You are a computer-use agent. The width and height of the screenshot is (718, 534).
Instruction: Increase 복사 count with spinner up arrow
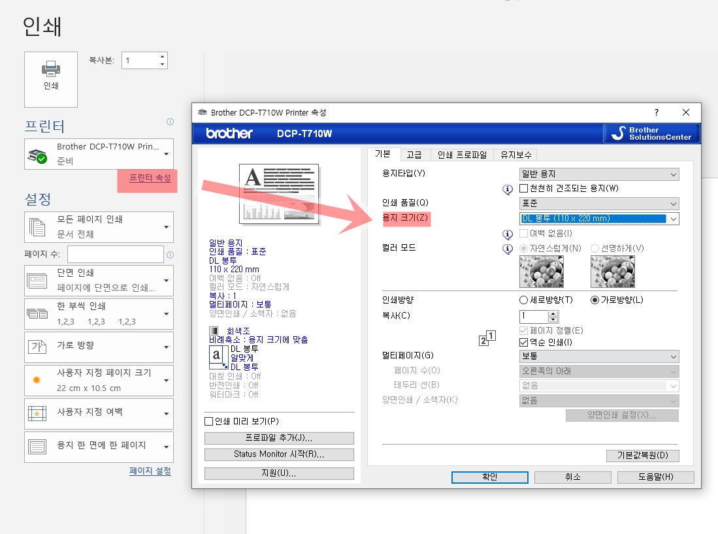click(553, 313)
